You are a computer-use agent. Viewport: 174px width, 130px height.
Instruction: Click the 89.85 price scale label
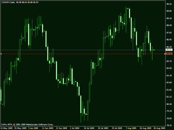pos(169,11)
